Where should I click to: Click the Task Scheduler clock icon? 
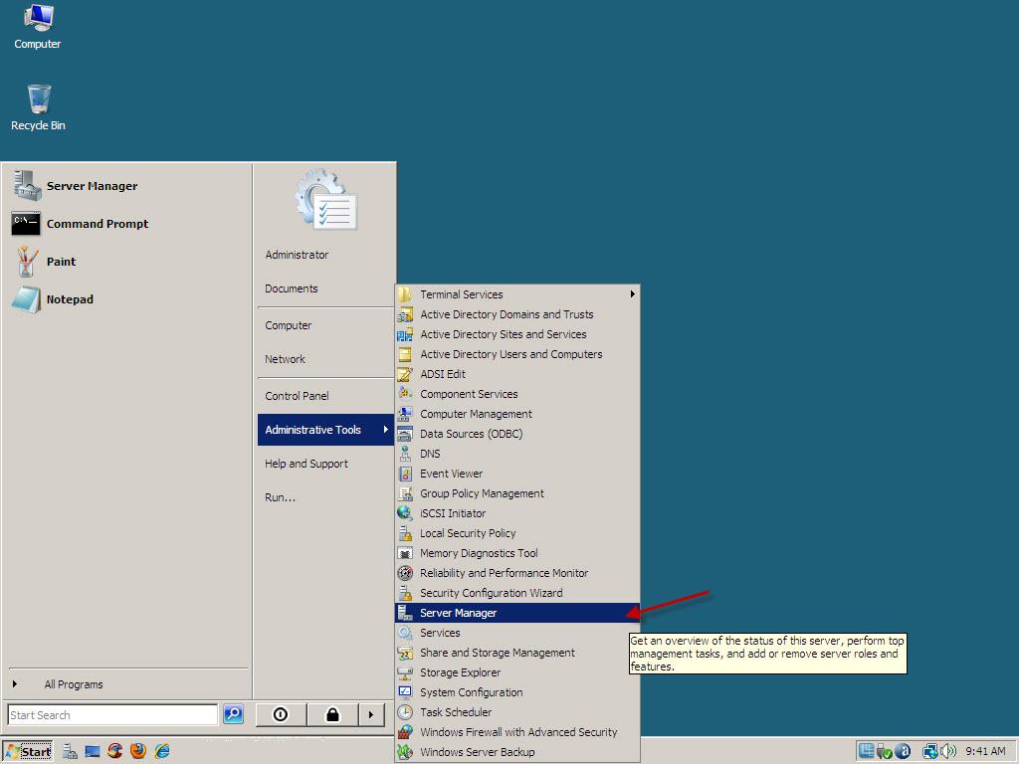click(405, 712)
